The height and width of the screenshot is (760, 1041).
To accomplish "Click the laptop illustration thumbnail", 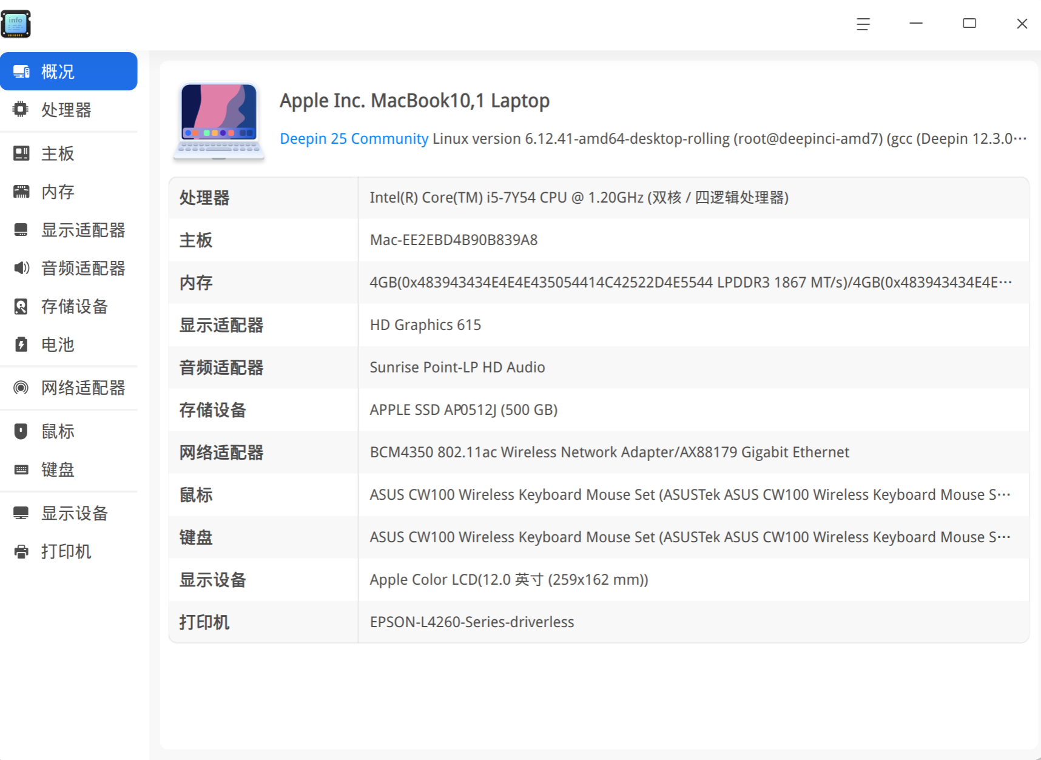I will point(219,121).
